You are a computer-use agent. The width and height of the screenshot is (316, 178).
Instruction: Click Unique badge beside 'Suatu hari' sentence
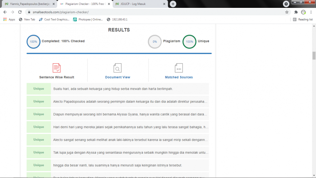[39, 89]
